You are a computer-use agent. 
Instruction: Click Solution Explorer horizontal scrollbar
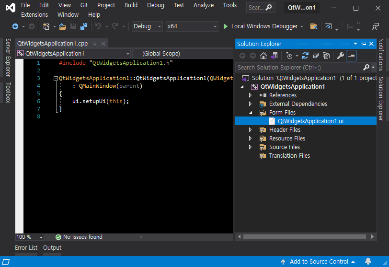point(304,237)
